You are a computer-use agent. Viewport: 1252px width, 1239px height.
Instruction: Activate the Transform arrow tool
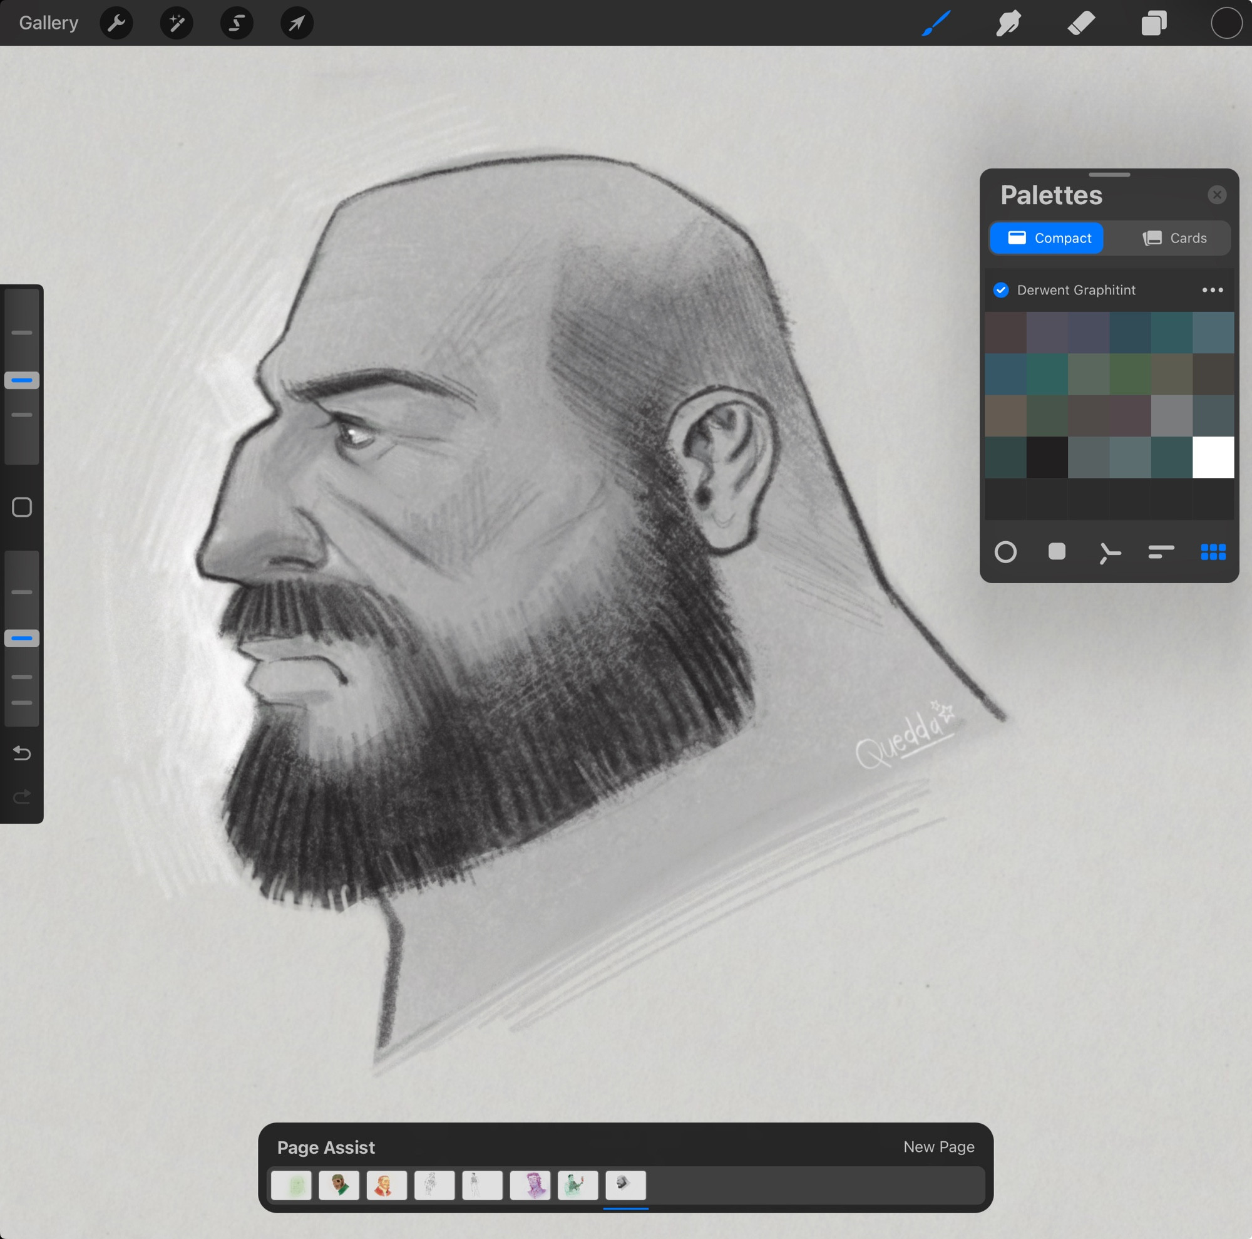297,23
